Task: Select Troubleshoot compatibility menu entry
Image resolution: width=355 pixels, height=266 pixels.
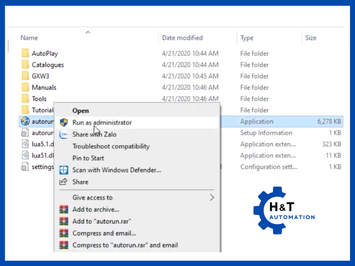Action: coord(111,146)
